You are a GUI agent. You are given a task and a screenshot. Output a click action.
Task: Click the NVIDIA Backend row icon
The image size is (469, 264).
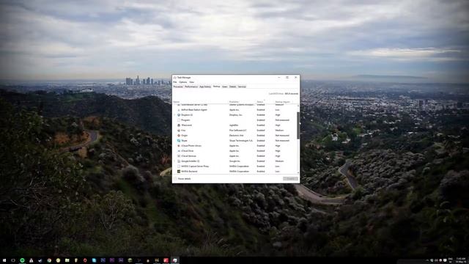point(179,172)
